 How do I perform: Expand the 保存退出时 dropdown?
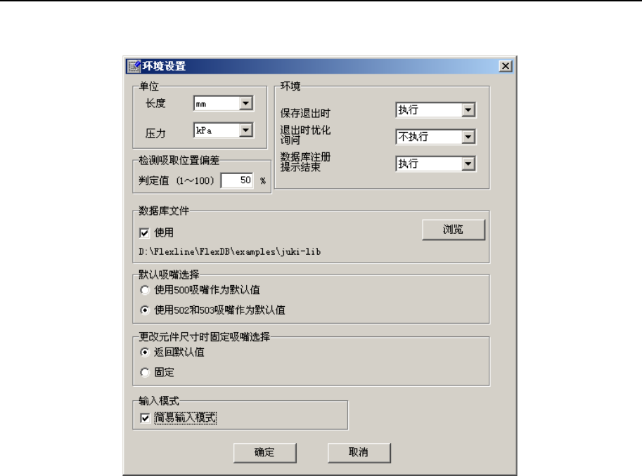point(468,110)
